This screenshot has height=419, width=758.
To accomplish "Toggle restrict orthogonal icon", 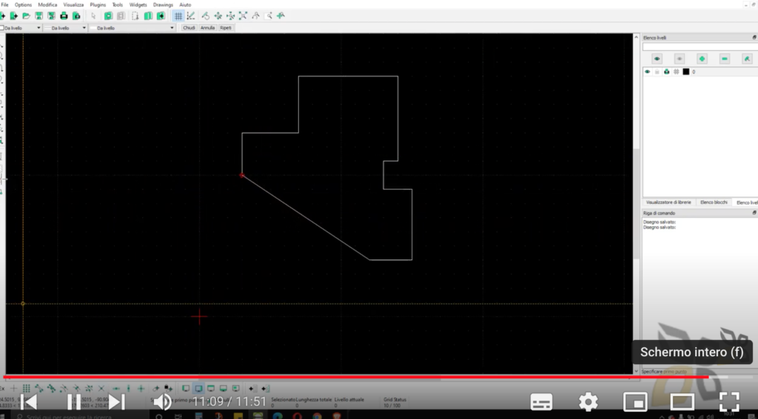I will click(x=141, y=389).
